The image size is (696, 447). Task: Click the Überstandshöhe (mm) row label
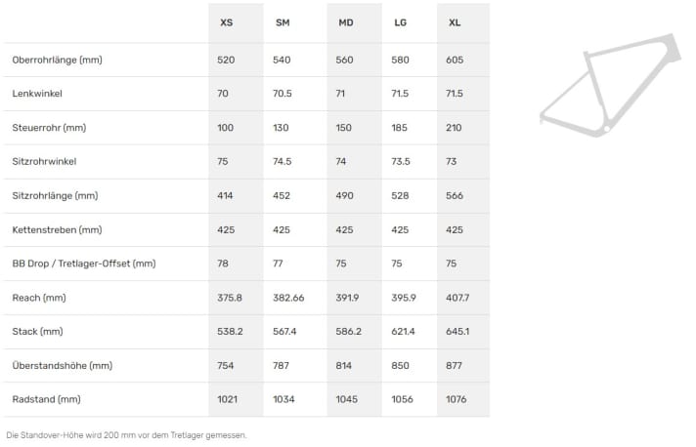[63, 365]
